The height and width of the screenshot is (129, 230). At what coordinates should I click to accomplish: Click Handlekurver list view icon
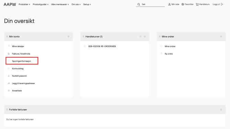coord(140,36)
